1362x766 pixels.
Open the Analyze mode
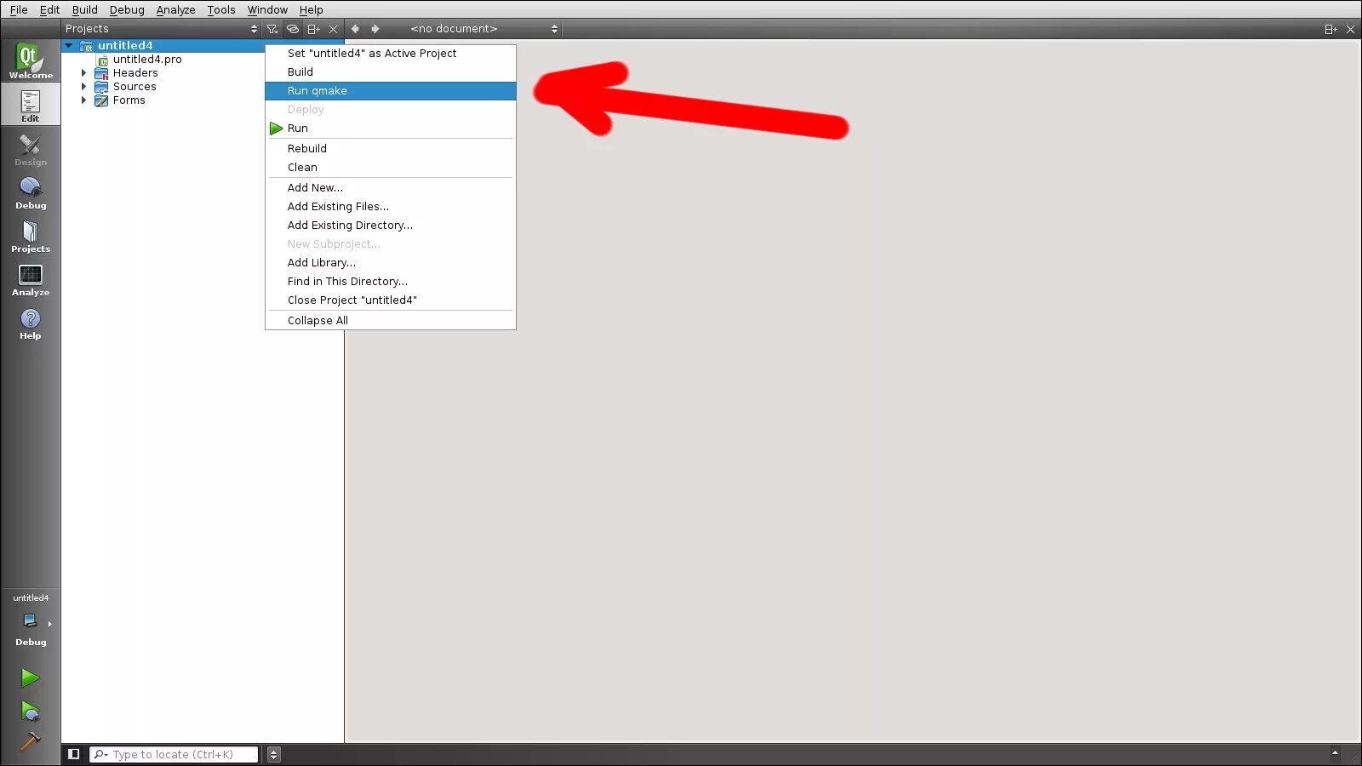(31, 280)
